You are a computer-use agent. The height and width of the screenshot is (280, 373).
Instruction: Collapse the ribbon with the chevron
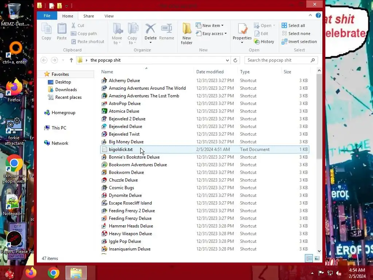pos(310,15)
